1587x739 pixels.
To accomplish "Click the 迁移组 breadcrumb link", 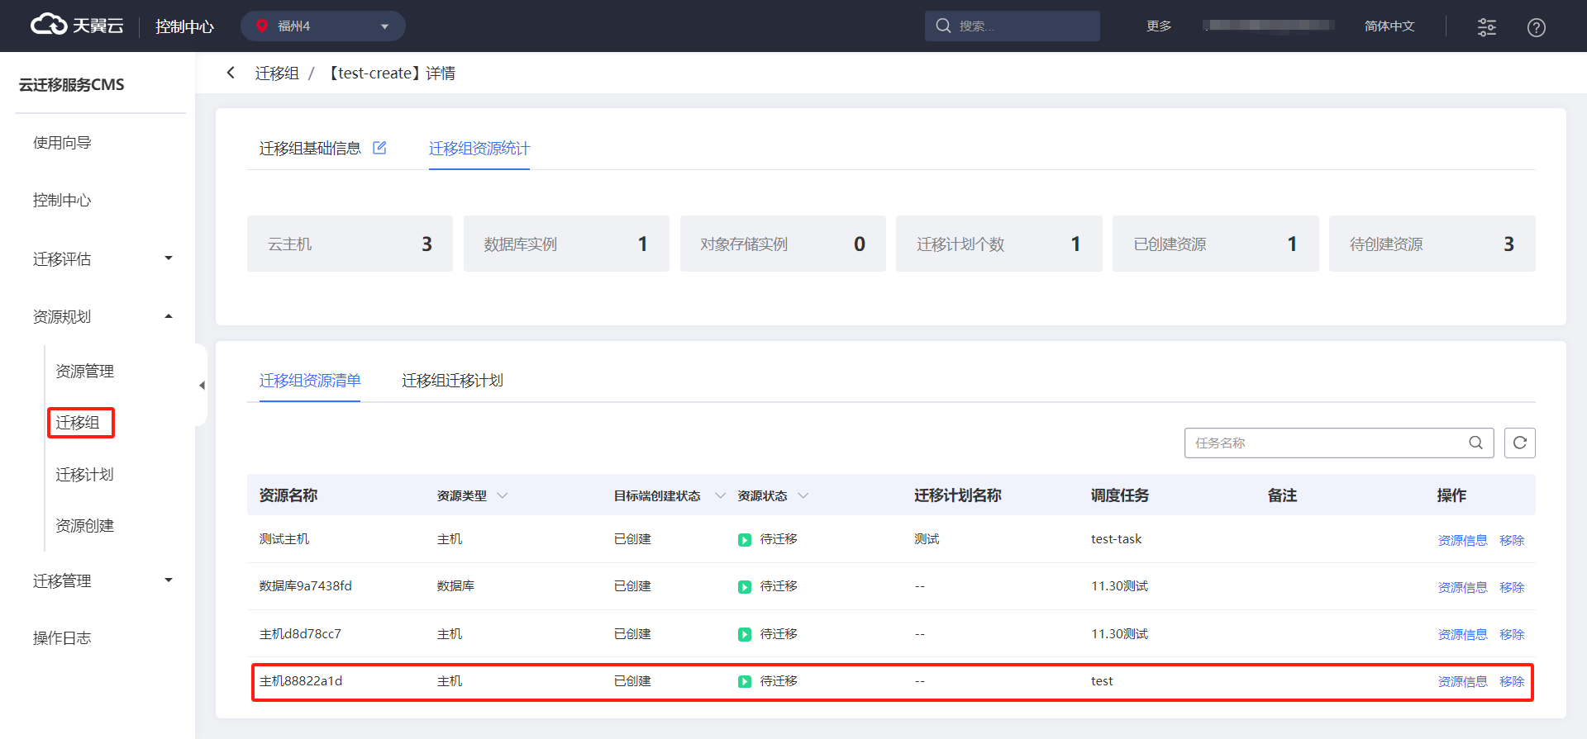I will point(277,73).
